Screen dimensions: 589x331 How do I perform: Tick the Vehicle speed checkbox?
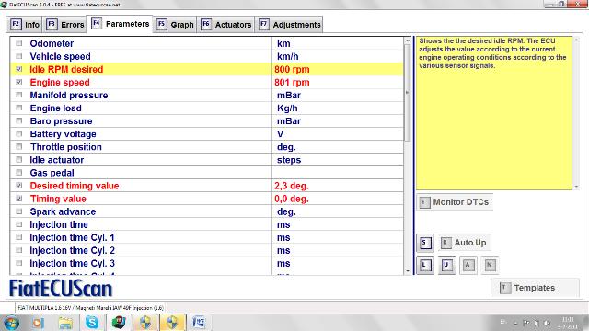click(18, 56)
